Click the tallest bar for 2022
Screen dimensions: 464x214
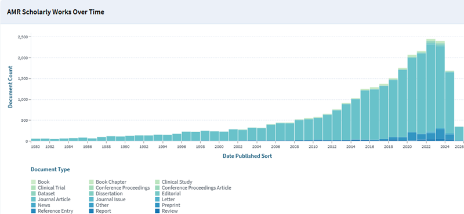click(x=430, y=90)
